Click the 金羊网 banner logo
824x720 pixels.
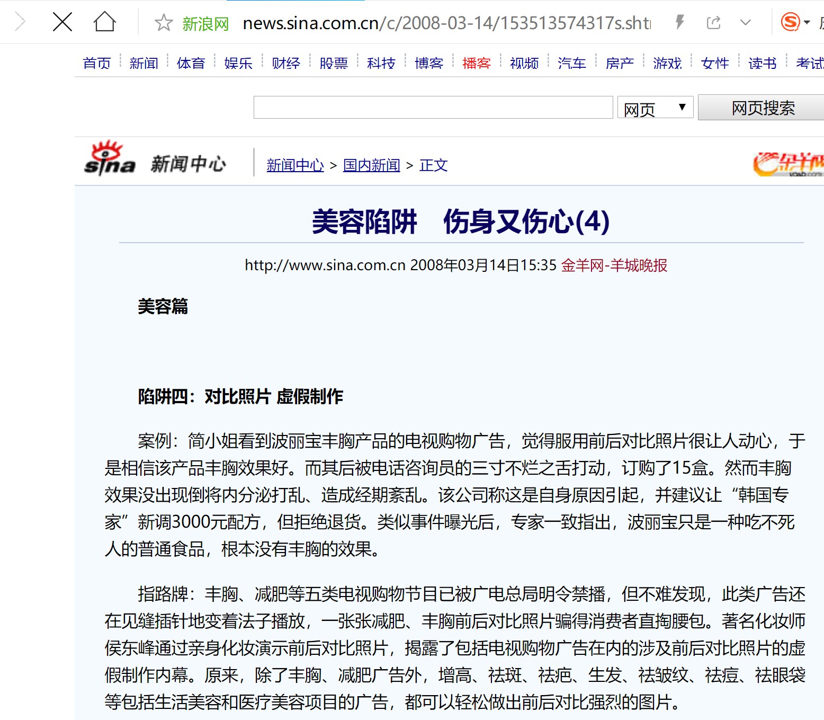(x=788, y=164)
